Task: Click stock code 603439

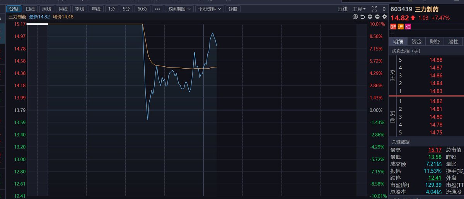Action: 401,8
